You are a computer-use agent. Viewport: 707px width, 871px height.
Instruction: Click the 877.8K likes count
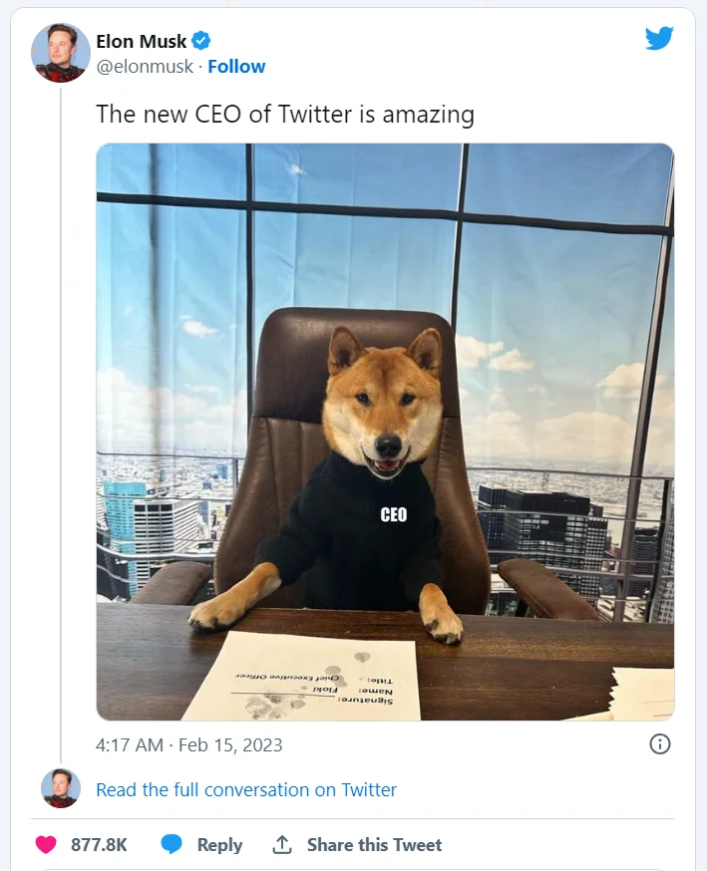point(99,845)
